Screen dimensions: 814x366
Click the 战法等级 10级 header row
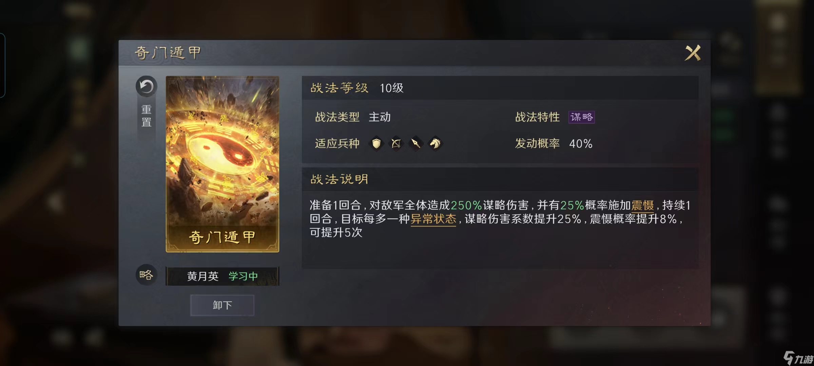pyautogui.click(x=500, y=88)
